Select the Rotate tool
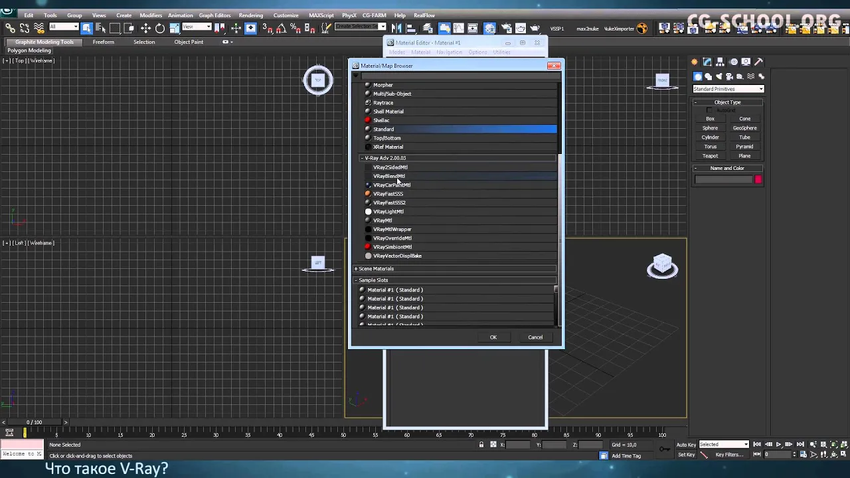This screenshot has height=478, width=850. pyautogui.click(x=160, y=28)
